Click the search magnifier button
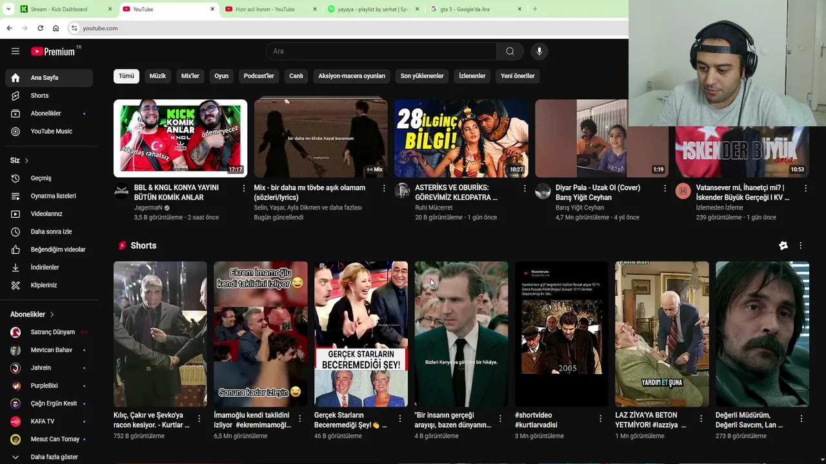 [x=510, y=51]
